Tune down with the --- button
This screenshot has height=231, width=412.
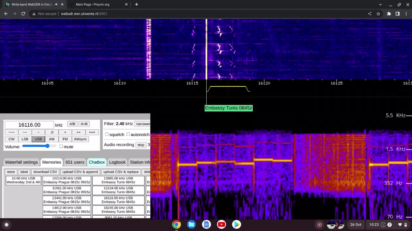tap(12, 132)
